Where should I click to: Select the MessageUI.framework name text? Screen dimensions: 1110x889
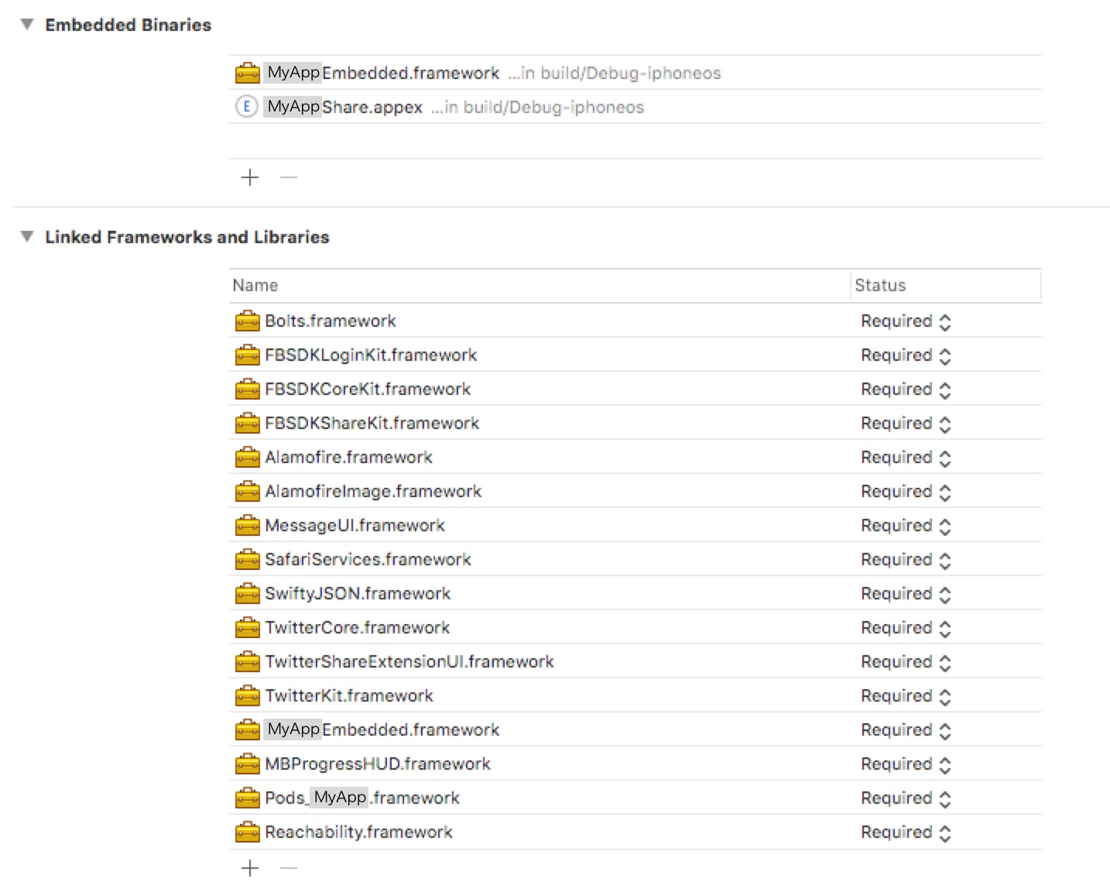pyautogui.click(x=355, y=526)
